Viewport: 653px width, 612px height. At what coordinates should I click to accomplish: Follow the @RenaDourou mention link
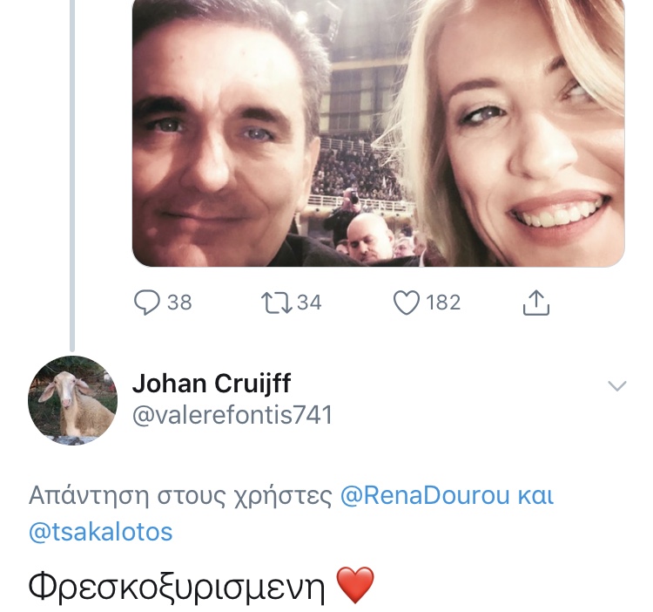[x=425, y=495]
